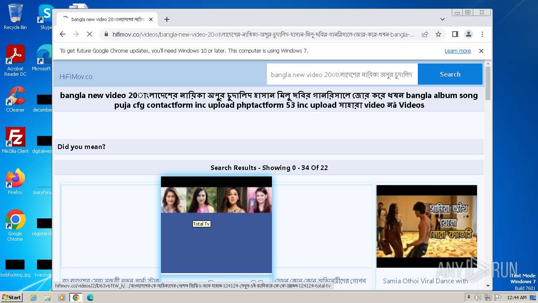Open Chrome profile avatar menu
This screenshot has height=303, width=538.
468,34
